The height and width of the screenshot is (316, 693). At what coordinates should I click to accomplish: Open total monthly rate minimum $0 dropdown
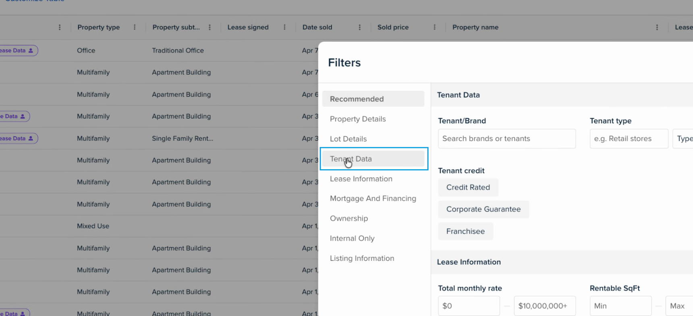click(x=469, y=306)
